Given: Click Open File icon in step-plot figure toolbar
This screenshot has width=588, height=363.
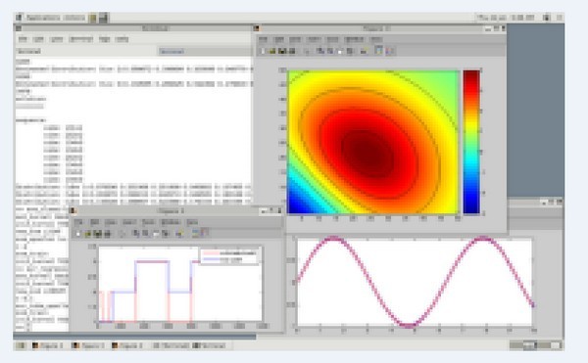Looking at the screenshot, I should [x=88, y=234].
